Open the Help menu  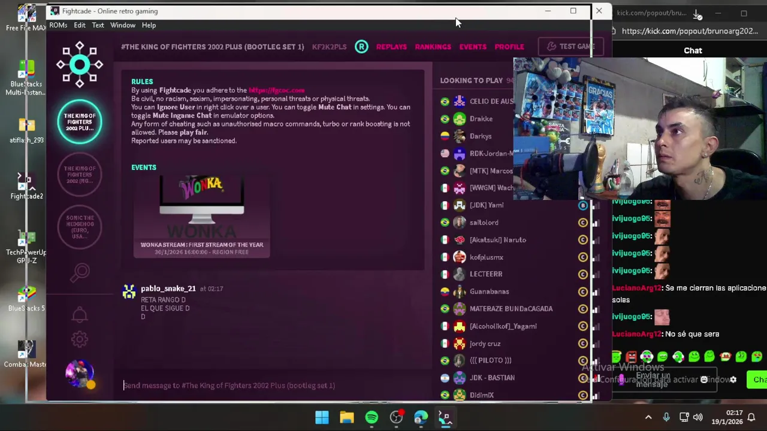(x=149, y=25)
